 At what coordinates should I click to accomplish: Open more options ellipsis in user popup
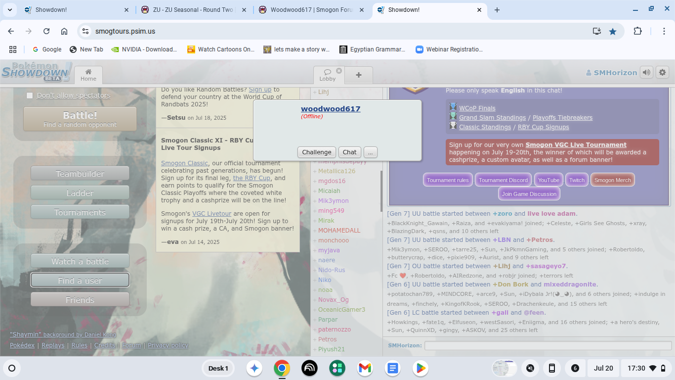click(x=370, y=152)
